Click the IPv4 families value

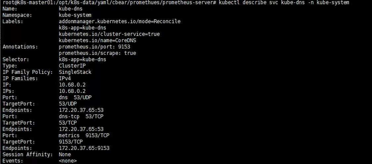click(x=65, y=78)
